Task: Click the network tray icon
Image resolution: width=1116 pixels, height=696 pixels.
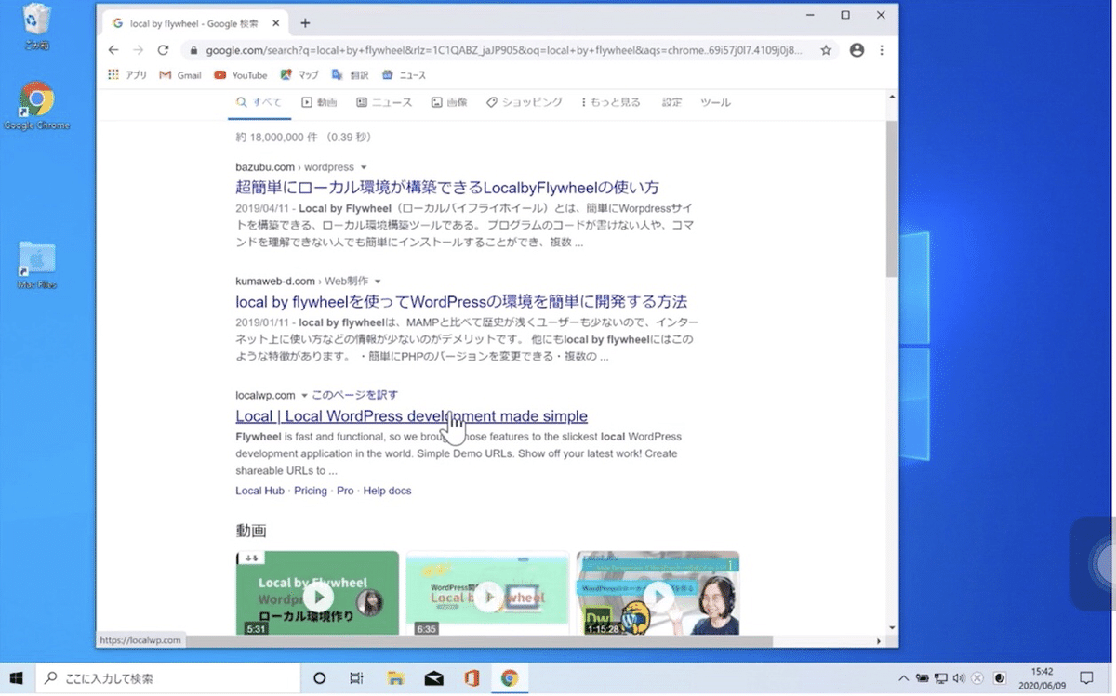Action: tap(940, 678)
